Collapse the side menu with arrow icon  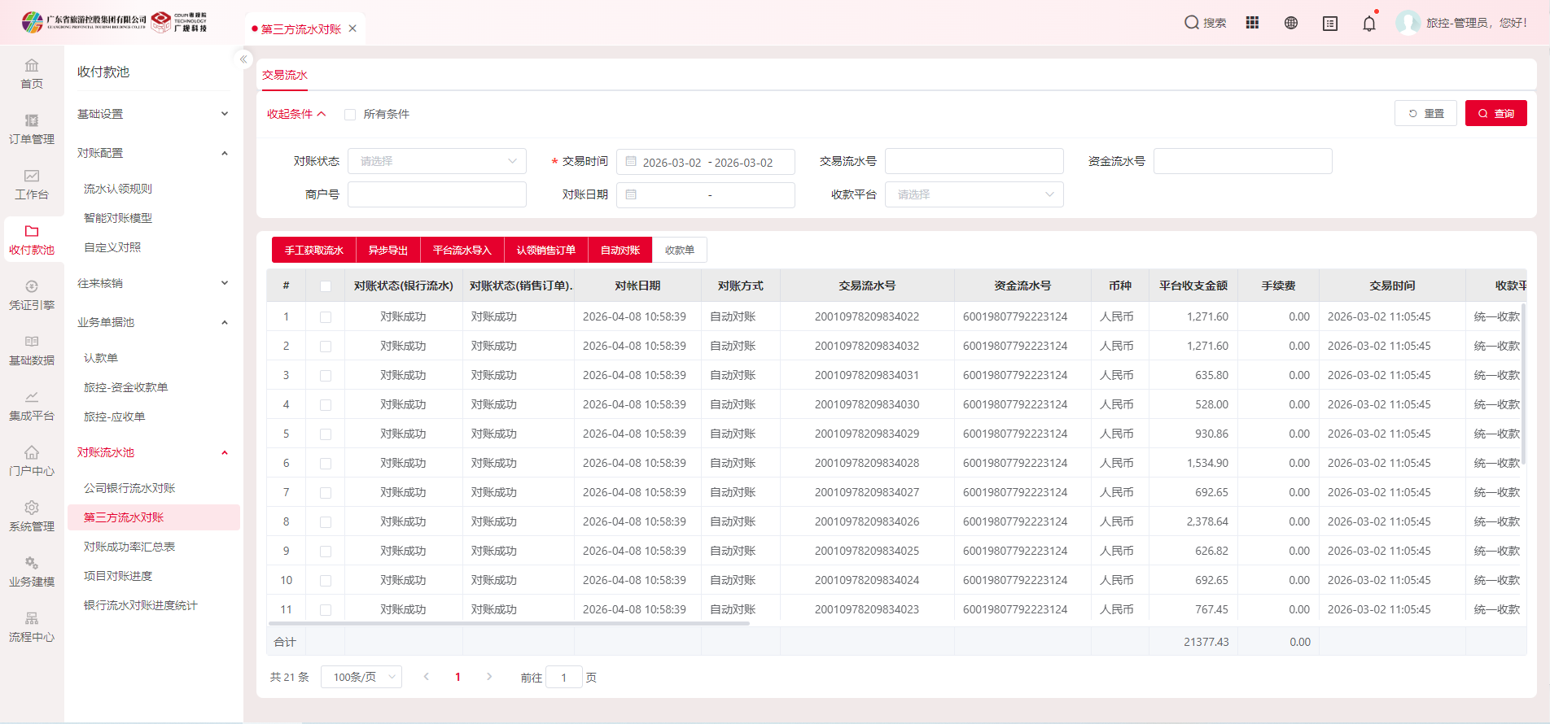tap(243, 59)
